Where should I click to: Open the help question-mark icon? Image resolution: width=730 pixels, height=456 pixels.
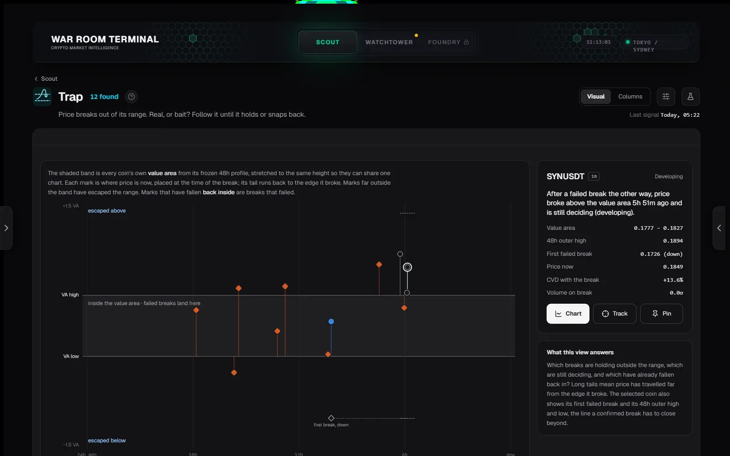coord(131,97)
